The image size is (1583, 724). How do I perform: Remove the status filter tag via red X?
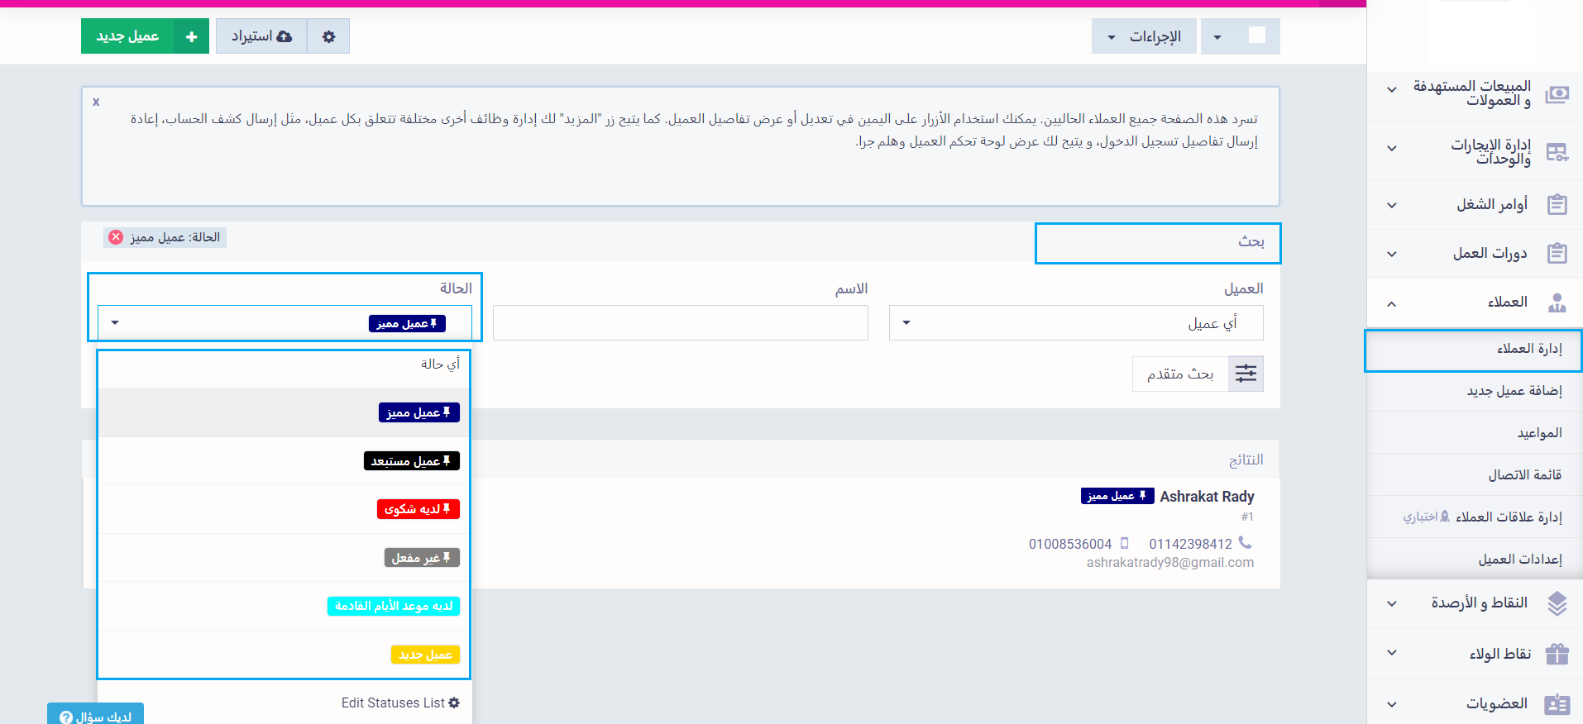click(116, 237)
